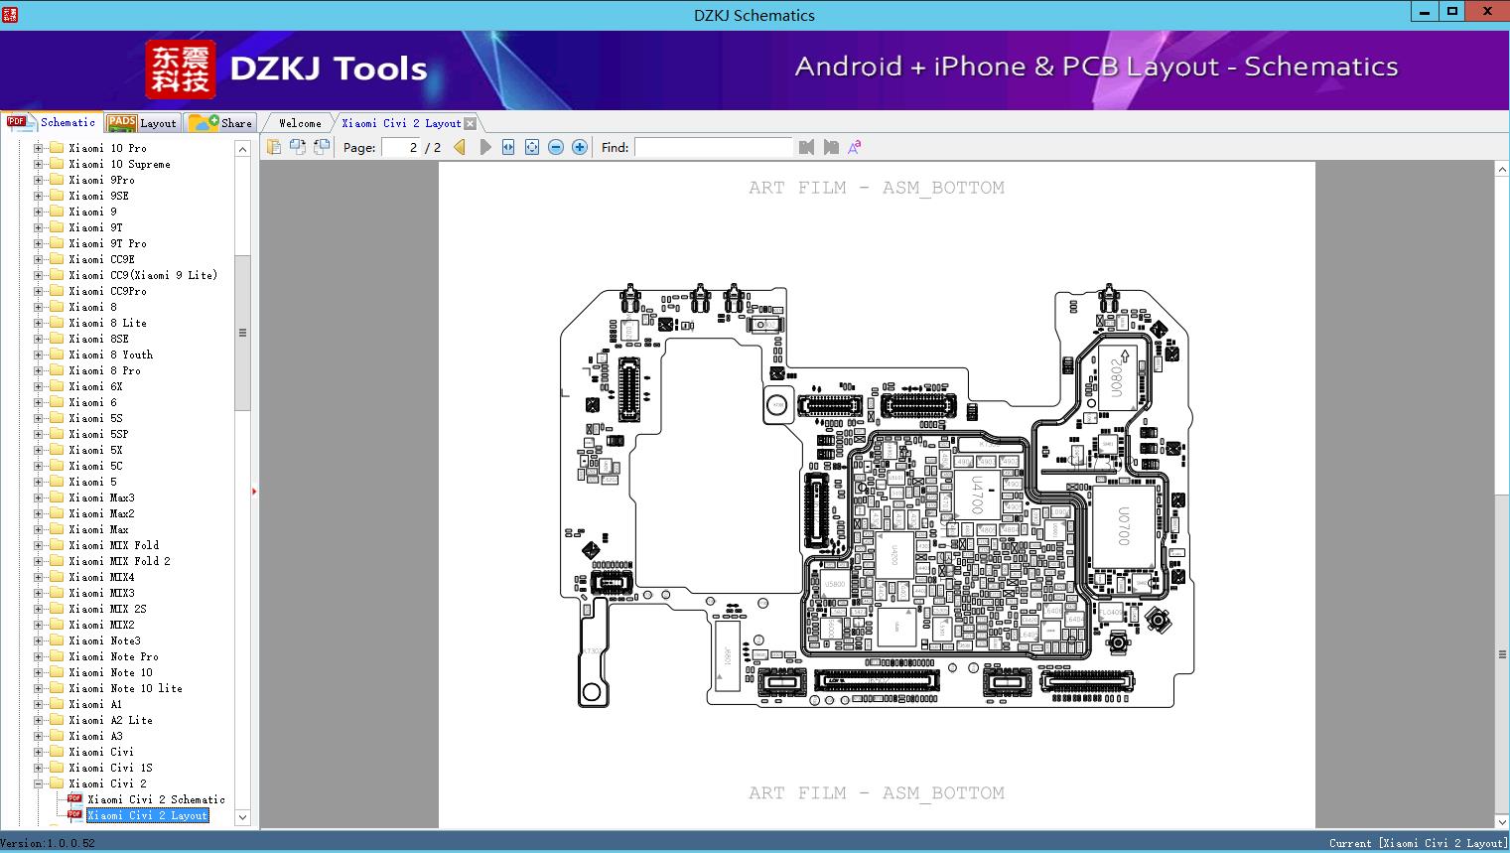
Task: Click the folder icon of Xiaomi MIX Fold
Action: click(x=57, y=545)
